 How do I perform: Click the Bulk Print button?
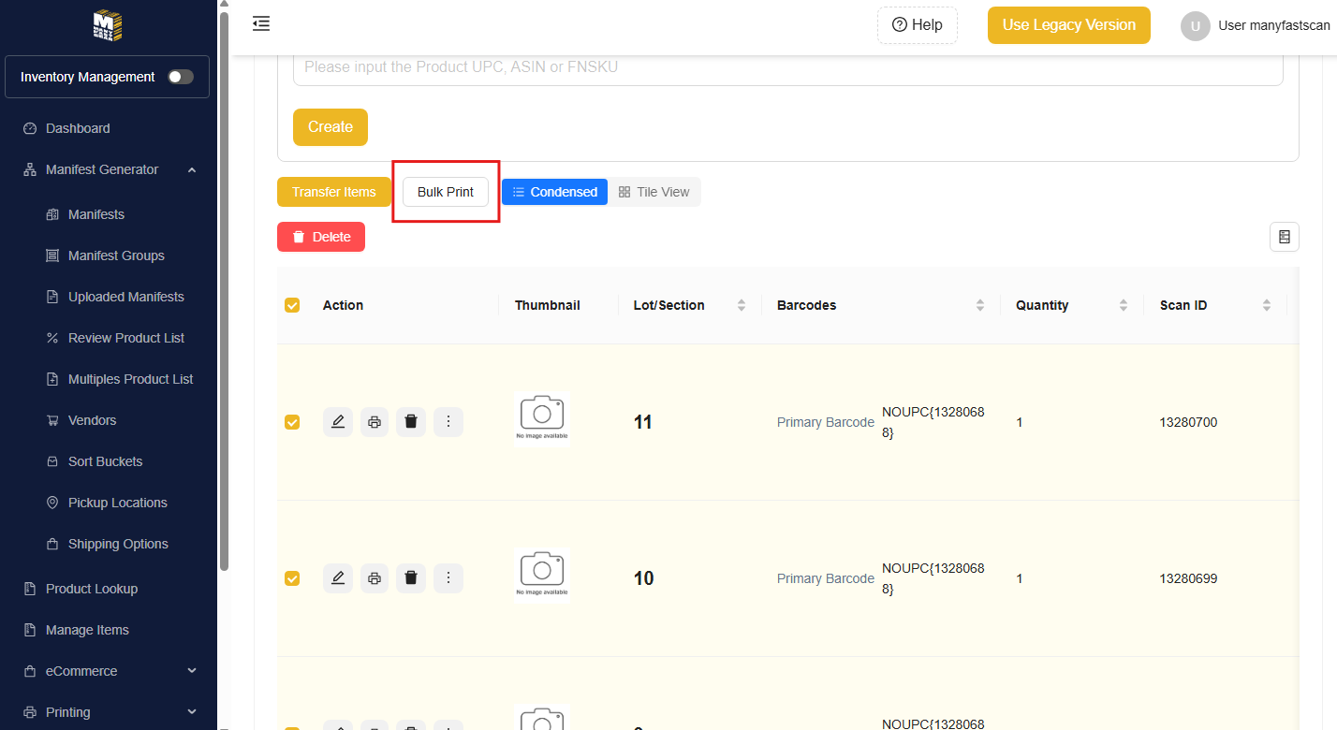[446, 192]
